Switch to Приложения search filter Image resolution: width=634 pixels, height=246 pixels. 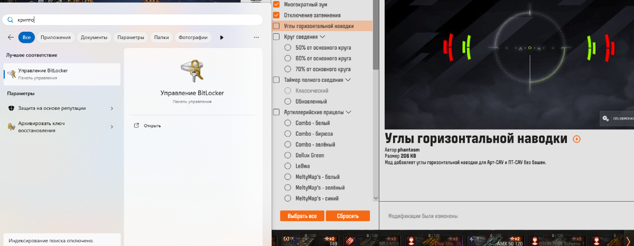tap(55, 37)
